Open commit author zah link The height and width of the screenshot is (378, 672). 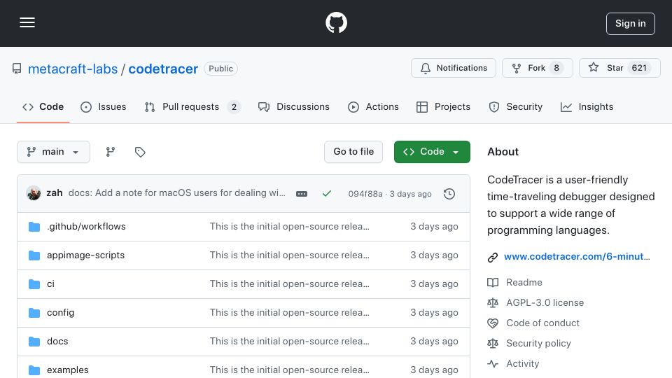pos(55,193)
